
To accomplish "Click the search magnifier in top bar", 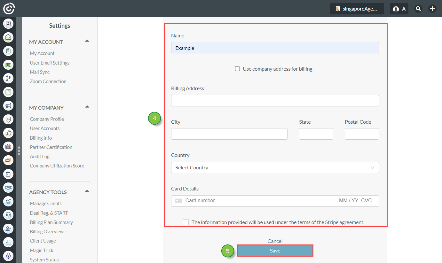I will (418, 9).
